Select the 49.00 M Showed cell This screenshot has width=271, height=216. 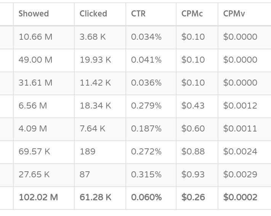click(36, 60)
